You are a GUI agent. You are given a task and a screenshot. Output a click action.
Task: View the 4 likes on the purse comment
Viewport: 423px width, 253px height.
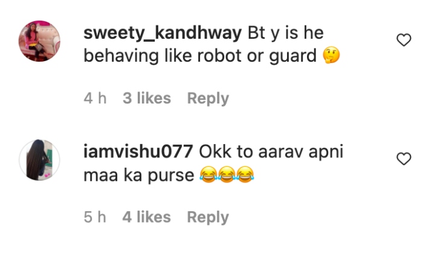coord(146,217)
